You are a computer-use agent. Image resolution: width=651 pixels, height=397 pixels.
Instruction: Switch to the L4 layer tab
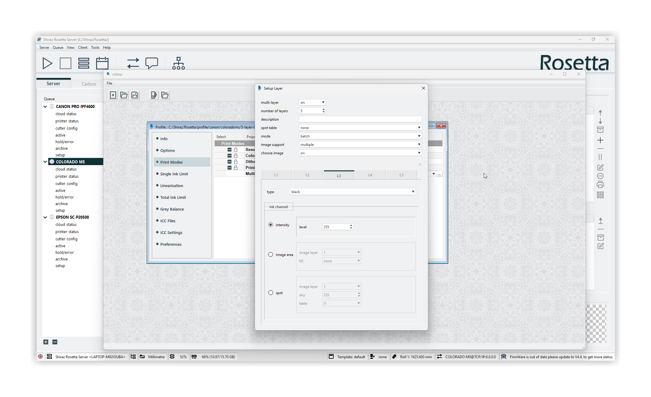[x=370, y=175]
